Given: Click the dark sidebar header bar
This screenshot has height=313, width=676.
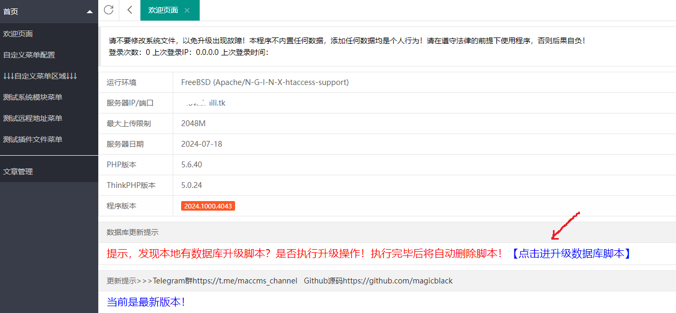Looking at the screenshot, I should 49,11.
